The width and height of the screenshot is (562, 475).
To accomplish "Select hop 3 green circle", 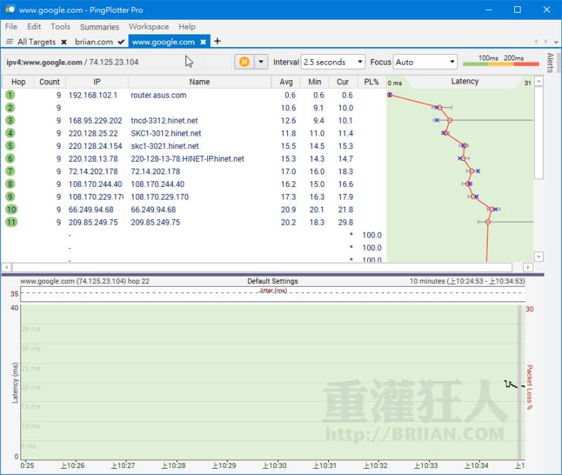I will 10,120.
